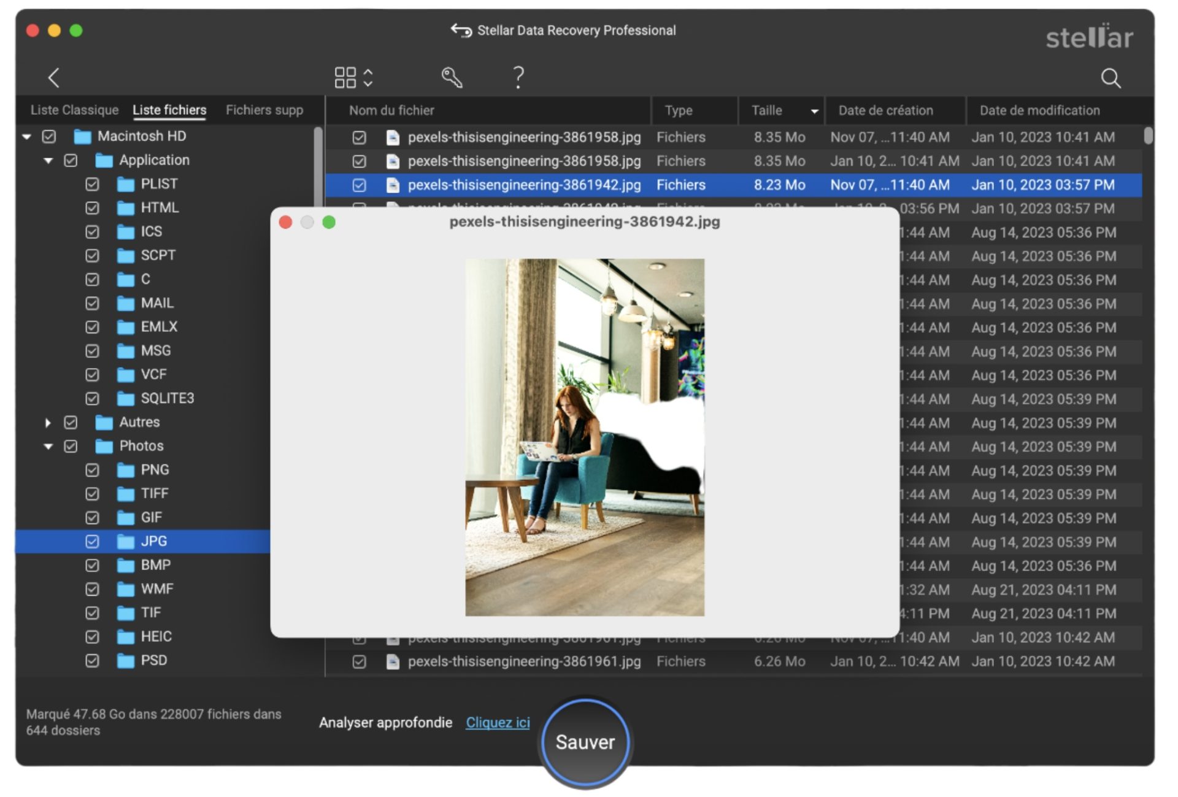Click the search magnifier icon
This screenshot has width=1178, height=797.
tap(1111, 79)
